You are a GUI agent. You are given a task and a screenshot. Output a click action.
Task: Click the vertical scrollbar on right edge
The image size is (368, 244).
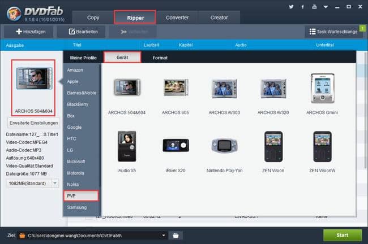point(365,110)
